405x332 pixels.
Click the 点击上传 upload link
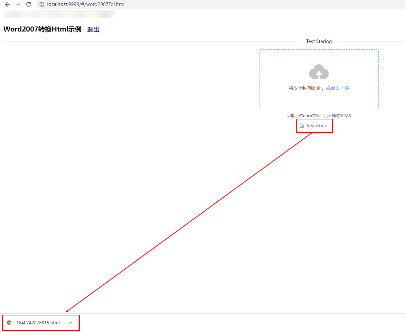[x=340, y=88]
